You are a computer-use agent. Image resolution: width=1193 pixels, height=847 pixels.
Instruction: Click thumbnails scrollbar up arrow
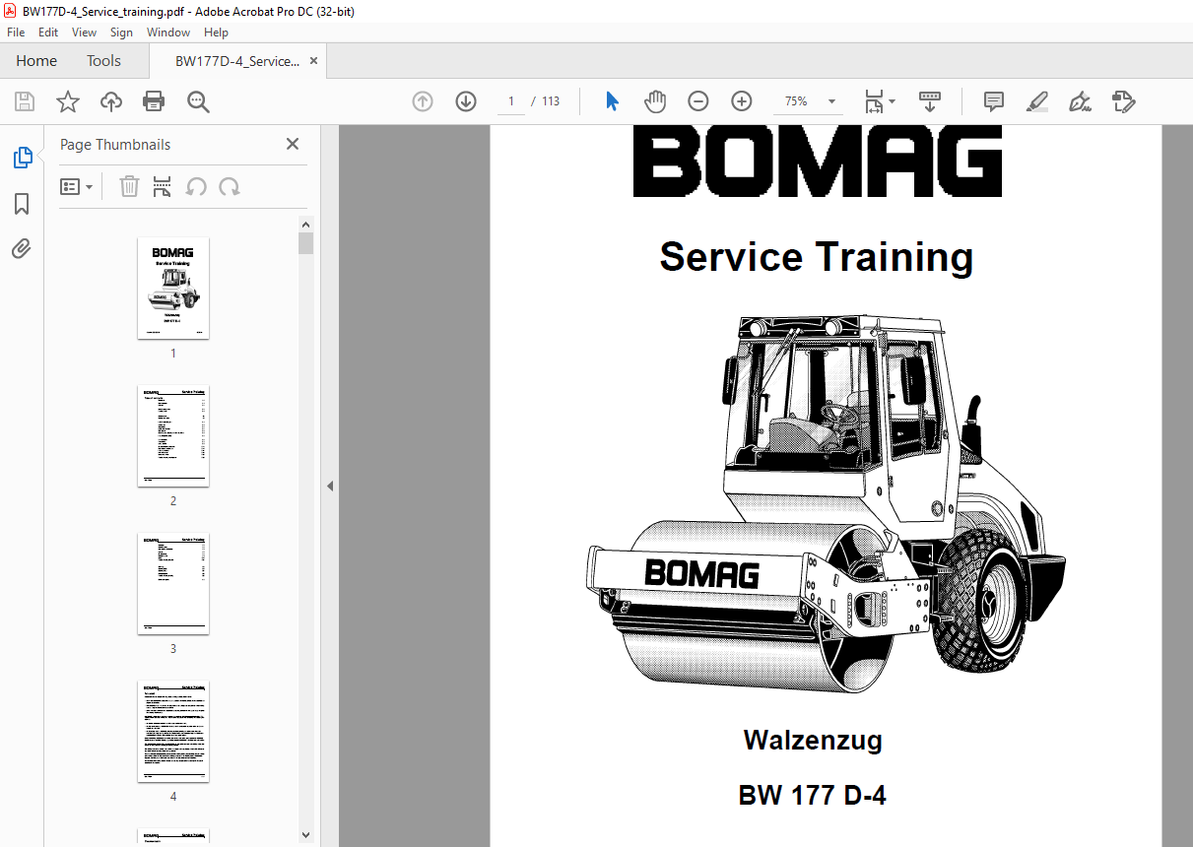point(305,224)
